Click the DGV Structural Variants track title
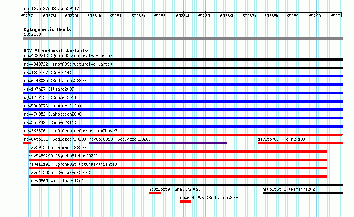The width and height of the screenshot is (354, 217). 56,51
